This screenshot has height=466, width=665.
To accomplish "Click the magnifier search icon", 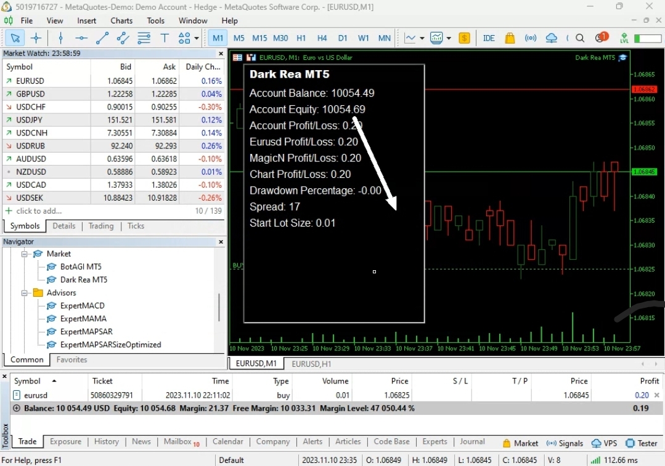I will click(x=580, y=38).
